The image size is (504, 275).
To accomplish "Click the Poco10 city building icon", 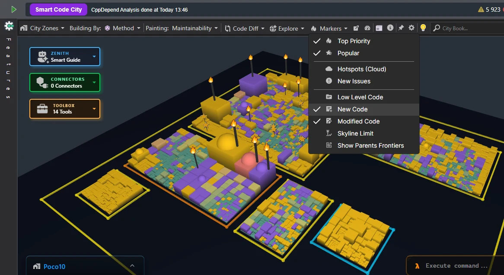I will tap(37, 267).
